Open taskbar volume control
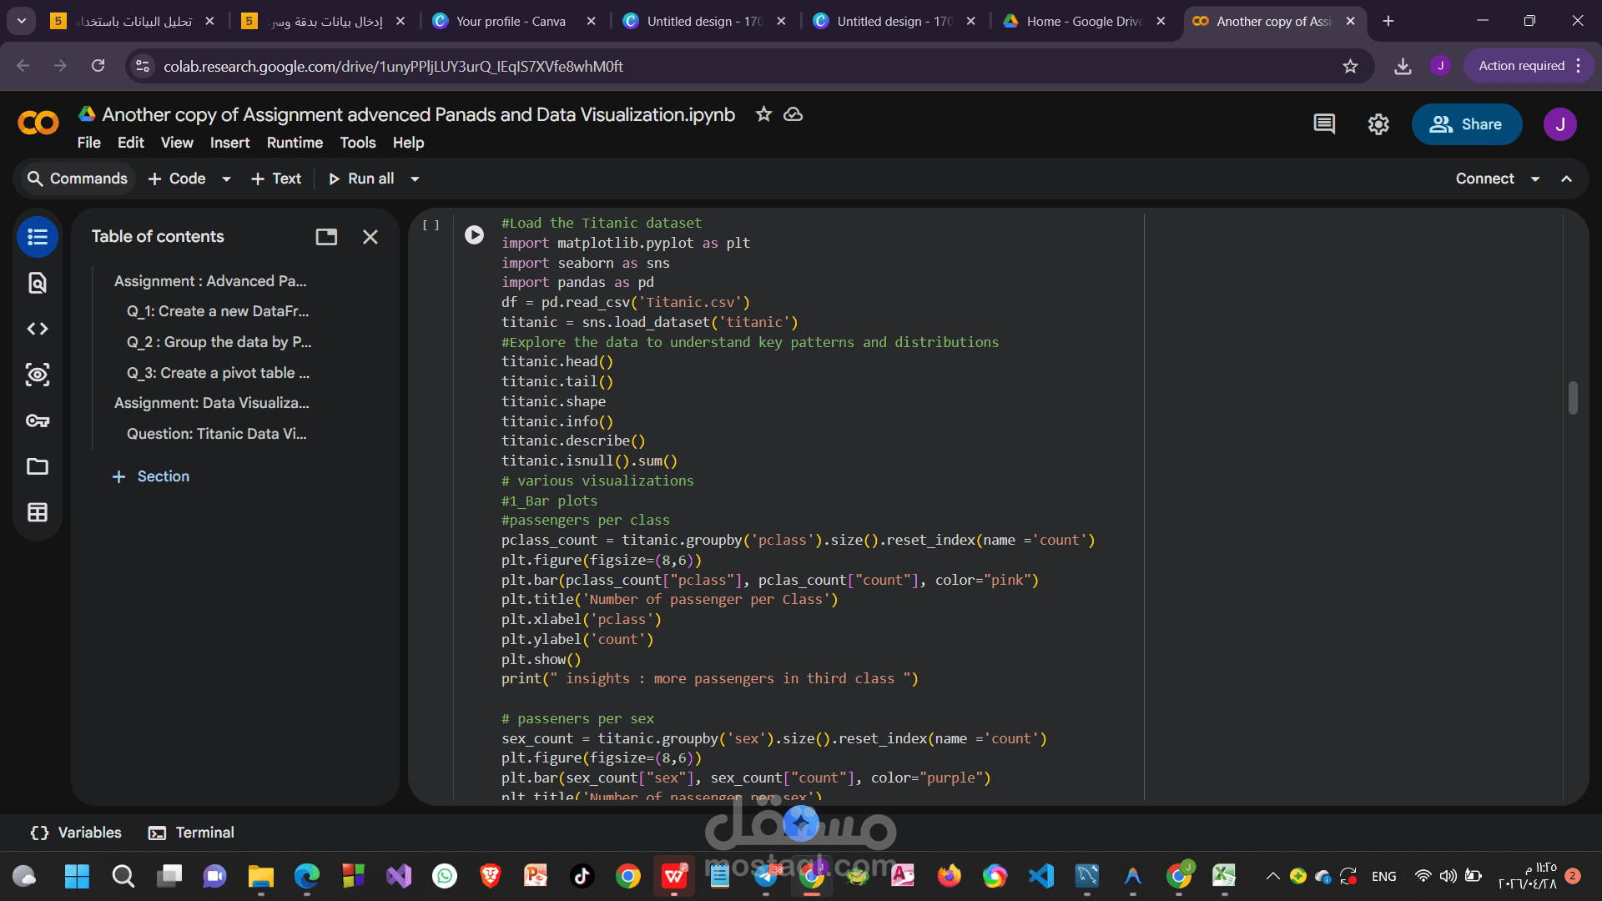 click(1448, 876)
